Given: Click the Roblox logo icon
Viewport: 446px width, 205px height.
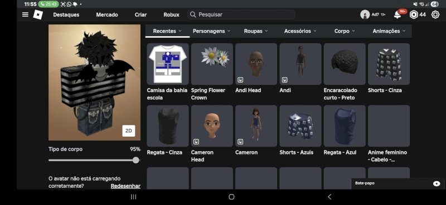Looking at the screenshot, I should [38, 14].
